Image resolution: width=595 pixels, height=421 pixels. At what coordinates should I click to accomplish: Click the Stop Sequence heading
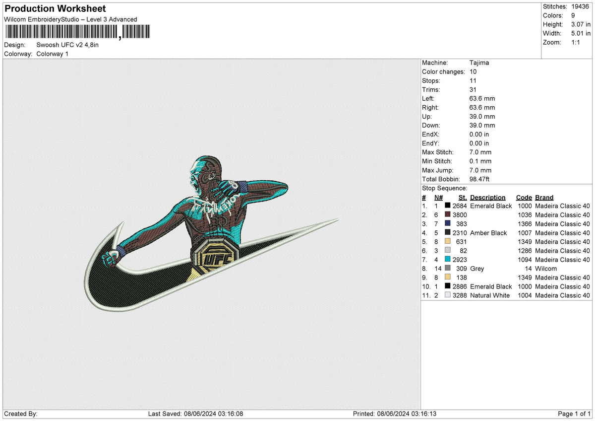click(444, 189)
